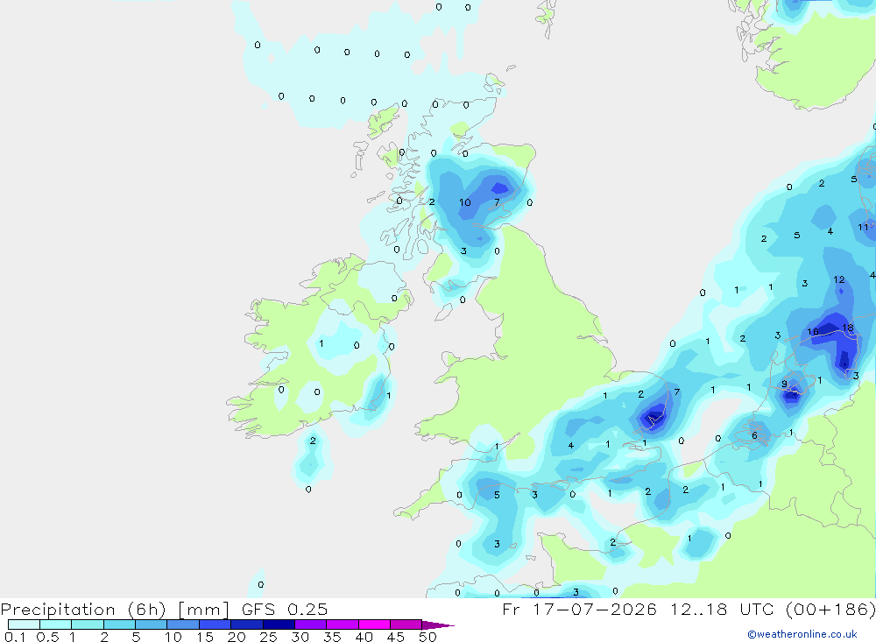Click the 'Precipitation (6h) [mm]' title text
Image resolution: width=876 pixels, height=642 pixels.
[x=115, y=609]
